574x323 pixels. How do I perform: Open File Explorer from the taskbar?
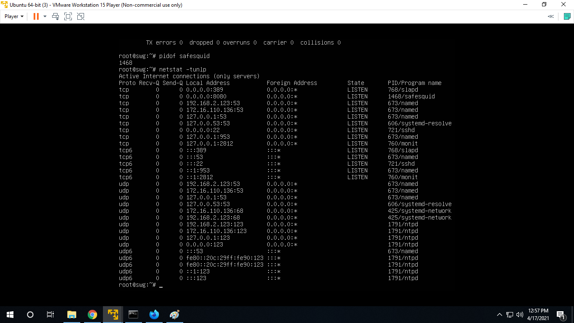[71, 314]
